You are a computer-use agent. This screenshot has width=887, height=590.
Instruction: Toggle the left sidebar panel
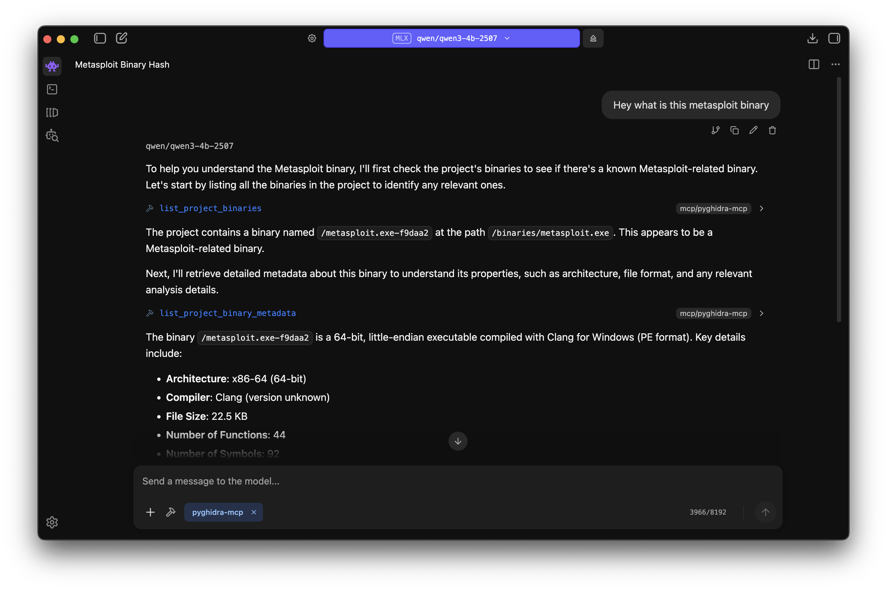pos(100,38)
